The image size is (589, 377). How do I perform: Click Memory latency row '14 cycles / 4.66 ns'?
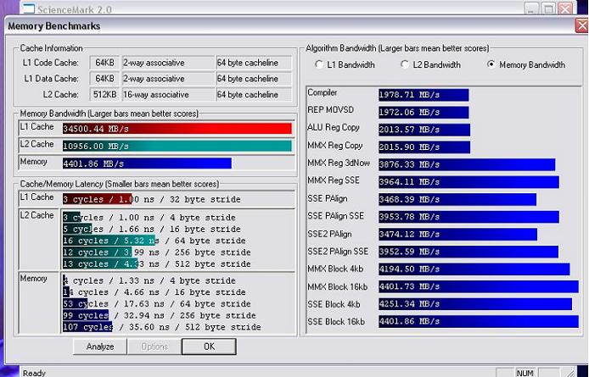(x=154, y=291)
